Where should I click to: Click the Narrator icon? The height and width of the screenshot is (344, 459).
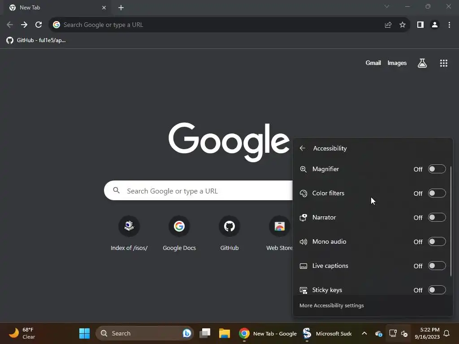(303, 217)
